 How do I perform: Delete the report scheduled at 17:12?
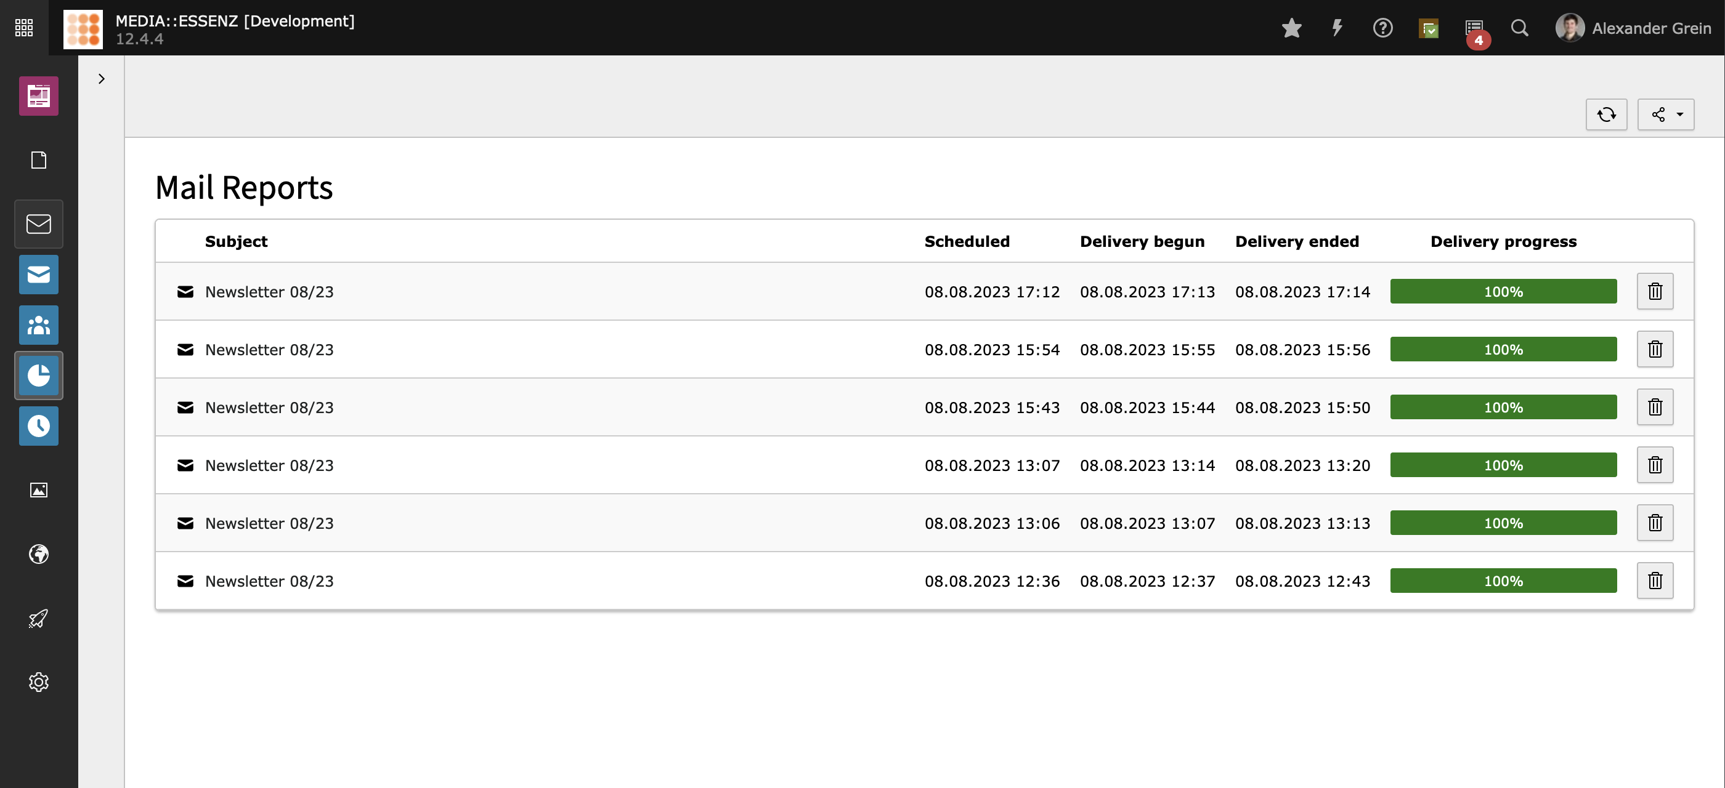pyautogui.click(x=1655, y=291)
